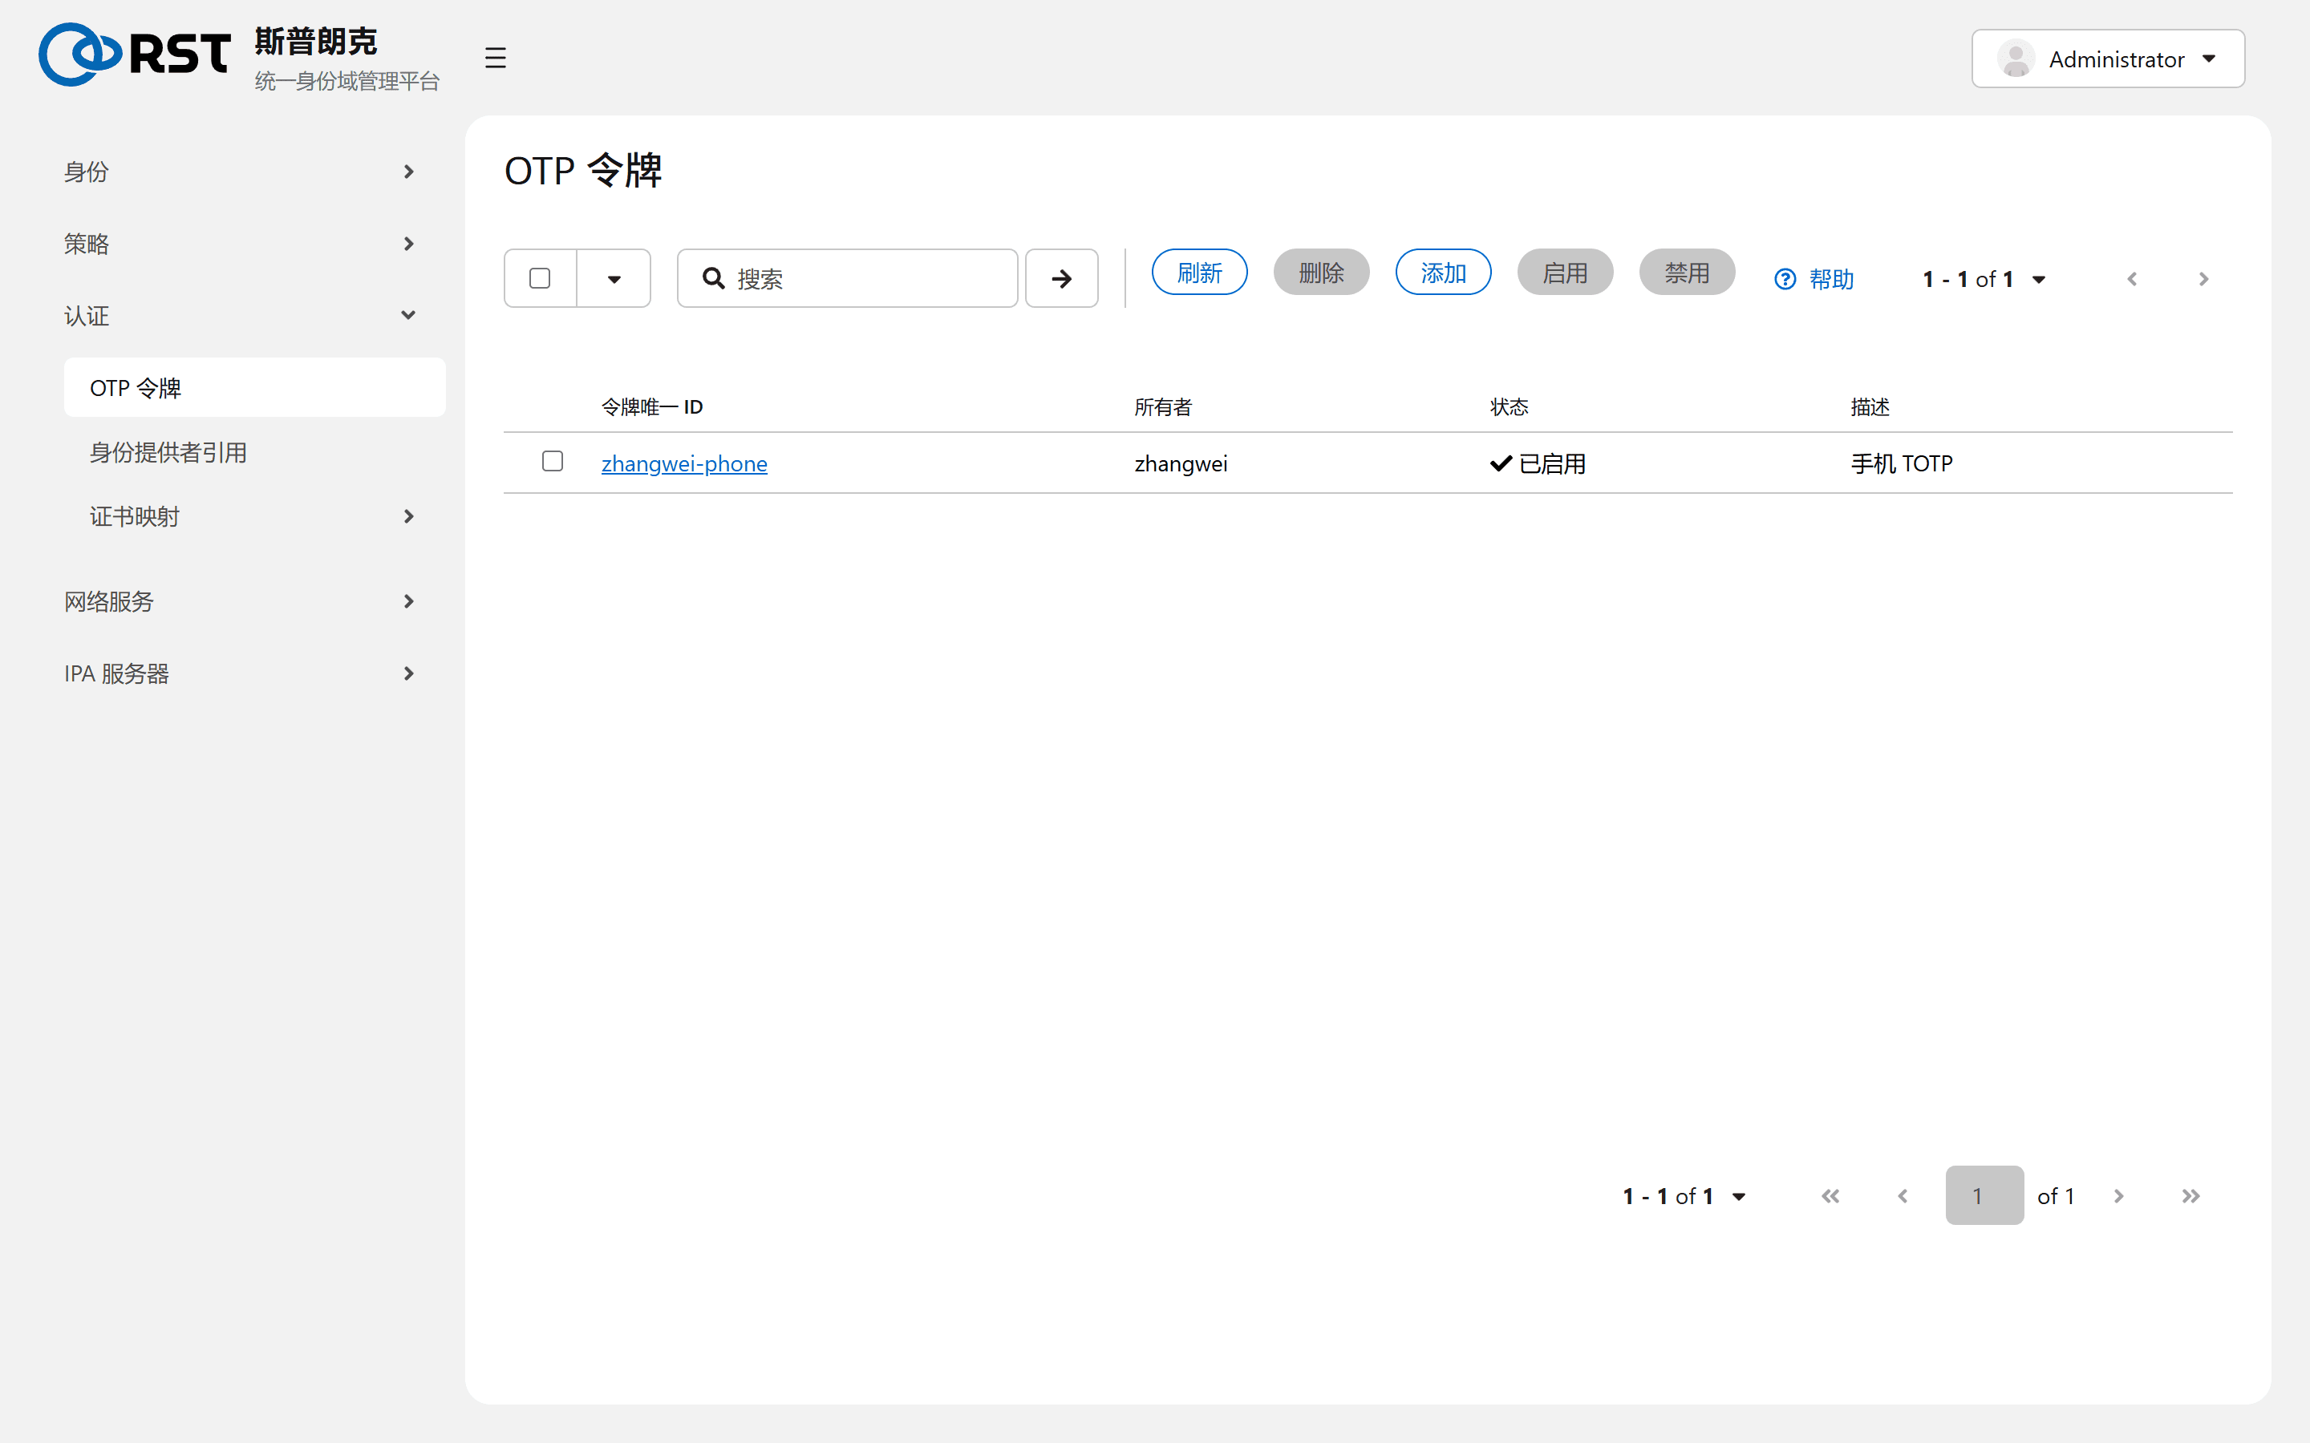Screen dimensions: 2310x1443
Task: Click the 启用 button
Action: coord(1566,273)
